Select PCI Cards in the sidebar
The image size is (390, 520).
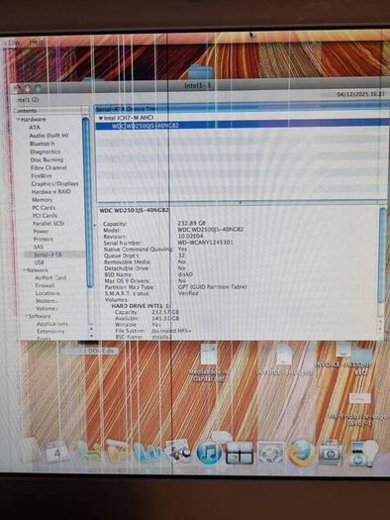point(45,216)
